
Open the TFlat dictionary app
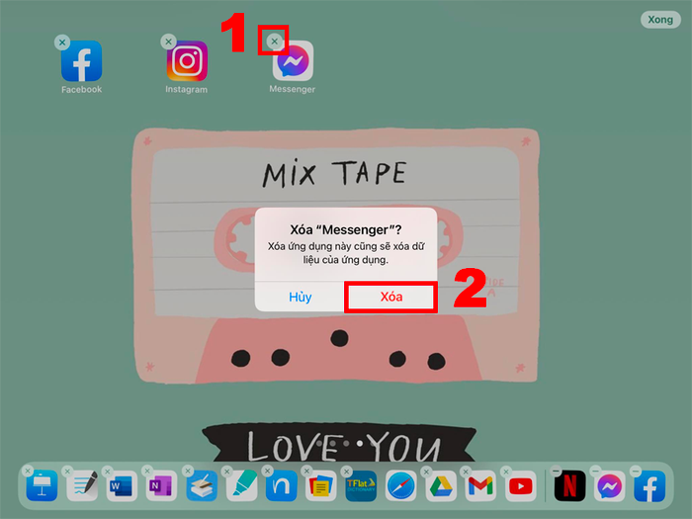click(x=361, y=485)
